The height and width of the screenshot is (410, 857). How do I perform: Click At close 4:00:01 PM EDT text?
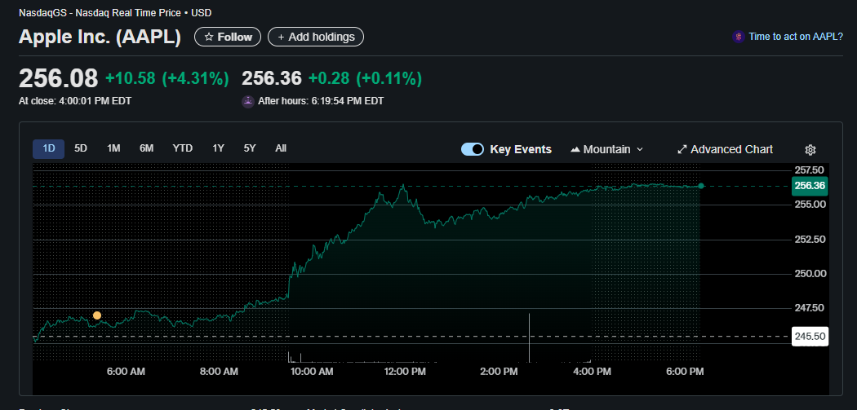(x=75, y=101)
